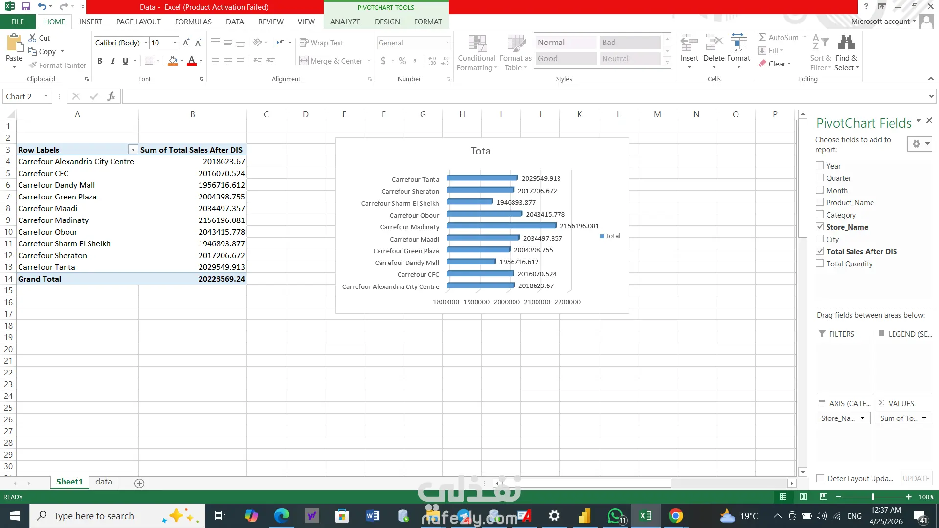This screenshot has height=528, width=939.
Task: Enable Defer Layout Update checkbox
Action: [821, 478]
